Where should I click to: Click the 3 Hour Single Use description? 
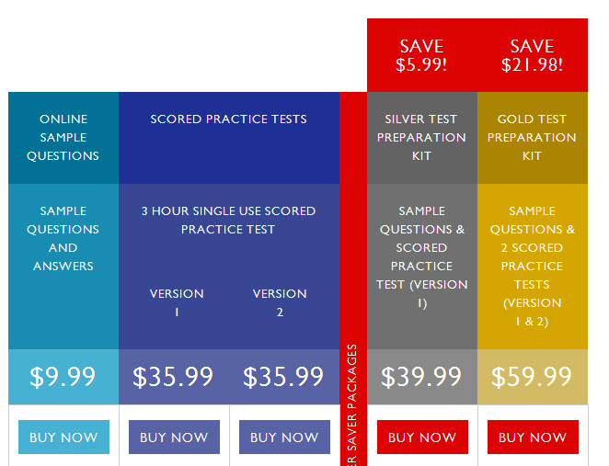(x=229, y=220)
